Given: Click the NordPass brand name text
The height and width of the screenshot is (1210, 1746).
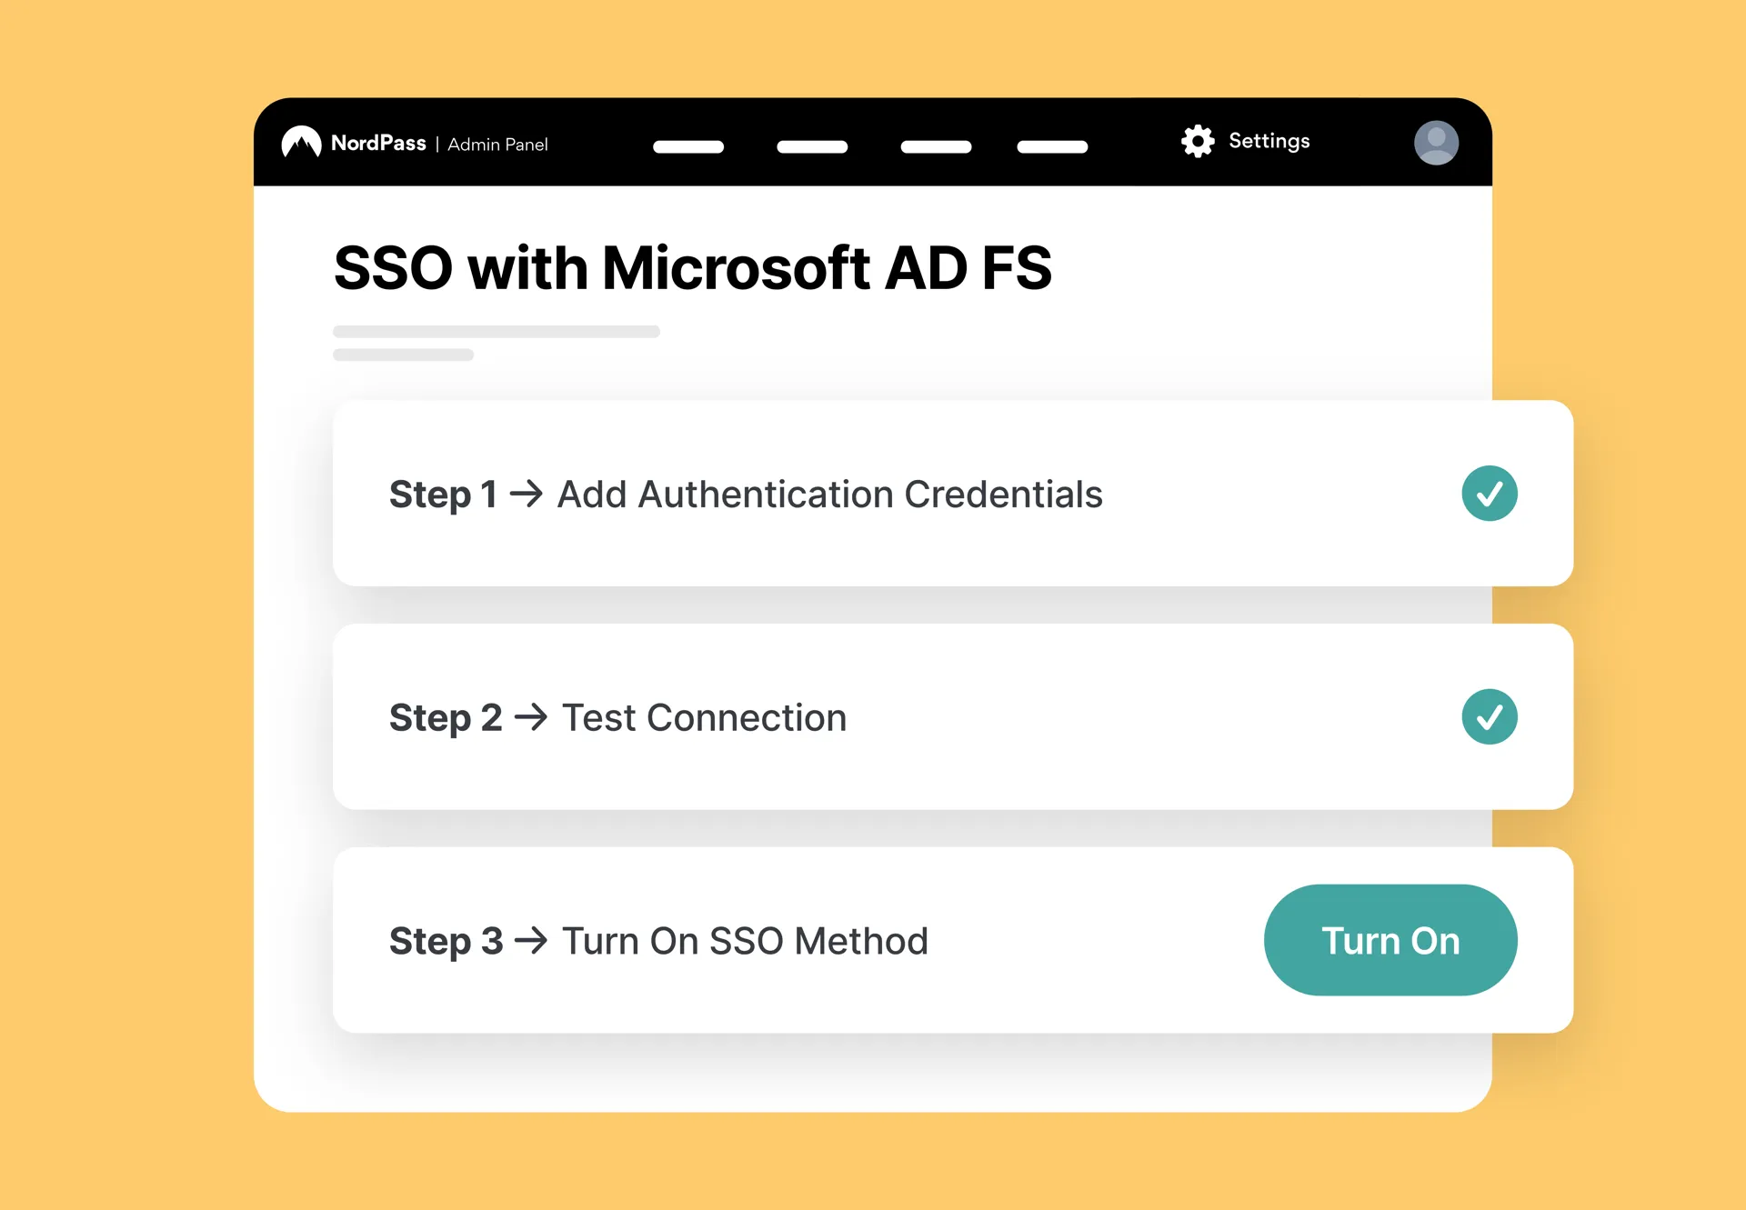Looking at the screenshot, I should (x=378, y=144).
